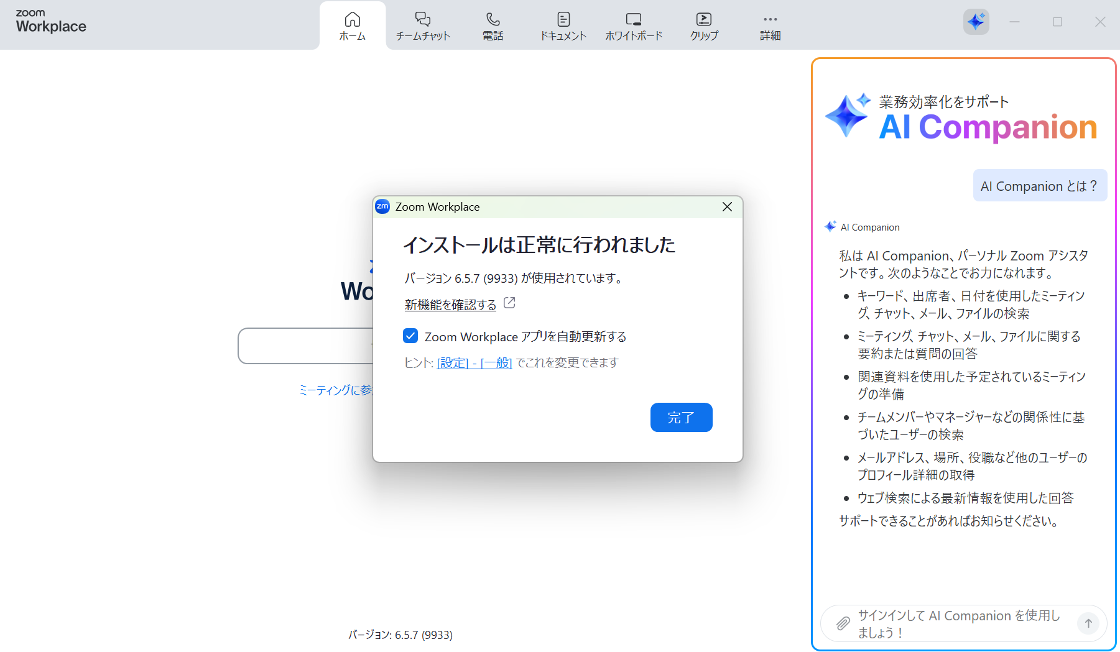Select the クリップ tab
The width and height of the screenshot is (1120, 652).
click(x=704, y=26)
